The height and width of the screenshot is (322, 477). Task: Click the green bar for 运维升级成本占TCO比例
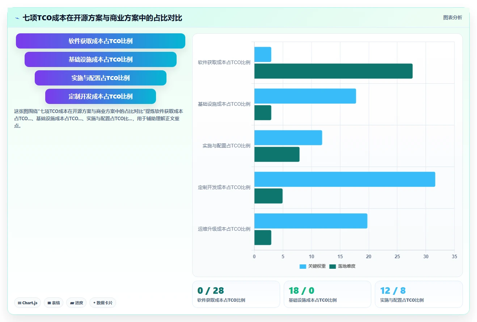click(x=263, y=238)
